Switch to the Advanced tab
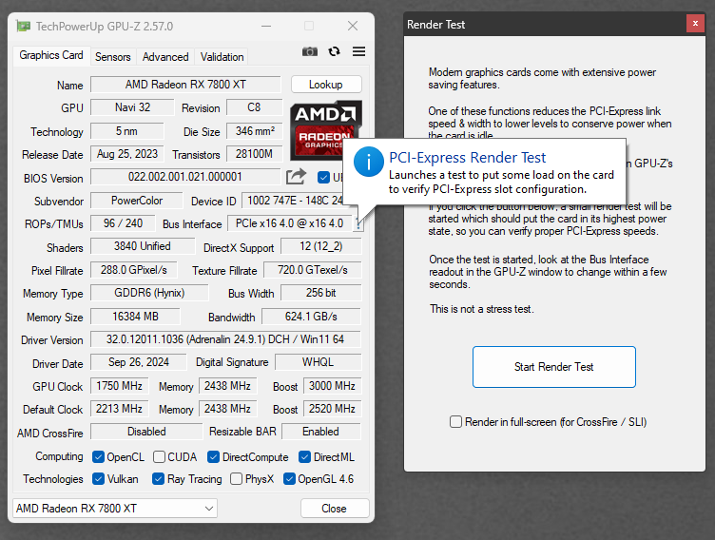The width and height of the screenshot is (715, 540). (x=165, y=57)
